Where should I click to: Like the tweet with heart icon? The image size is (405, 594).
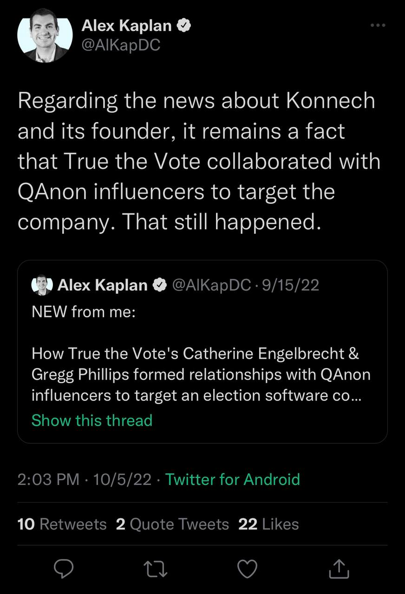[248, 569]
